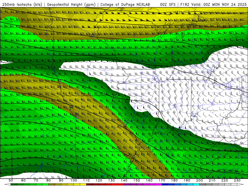248x186 pixels.
Task: Click the 180 value on the color scale
Action: 174,180
